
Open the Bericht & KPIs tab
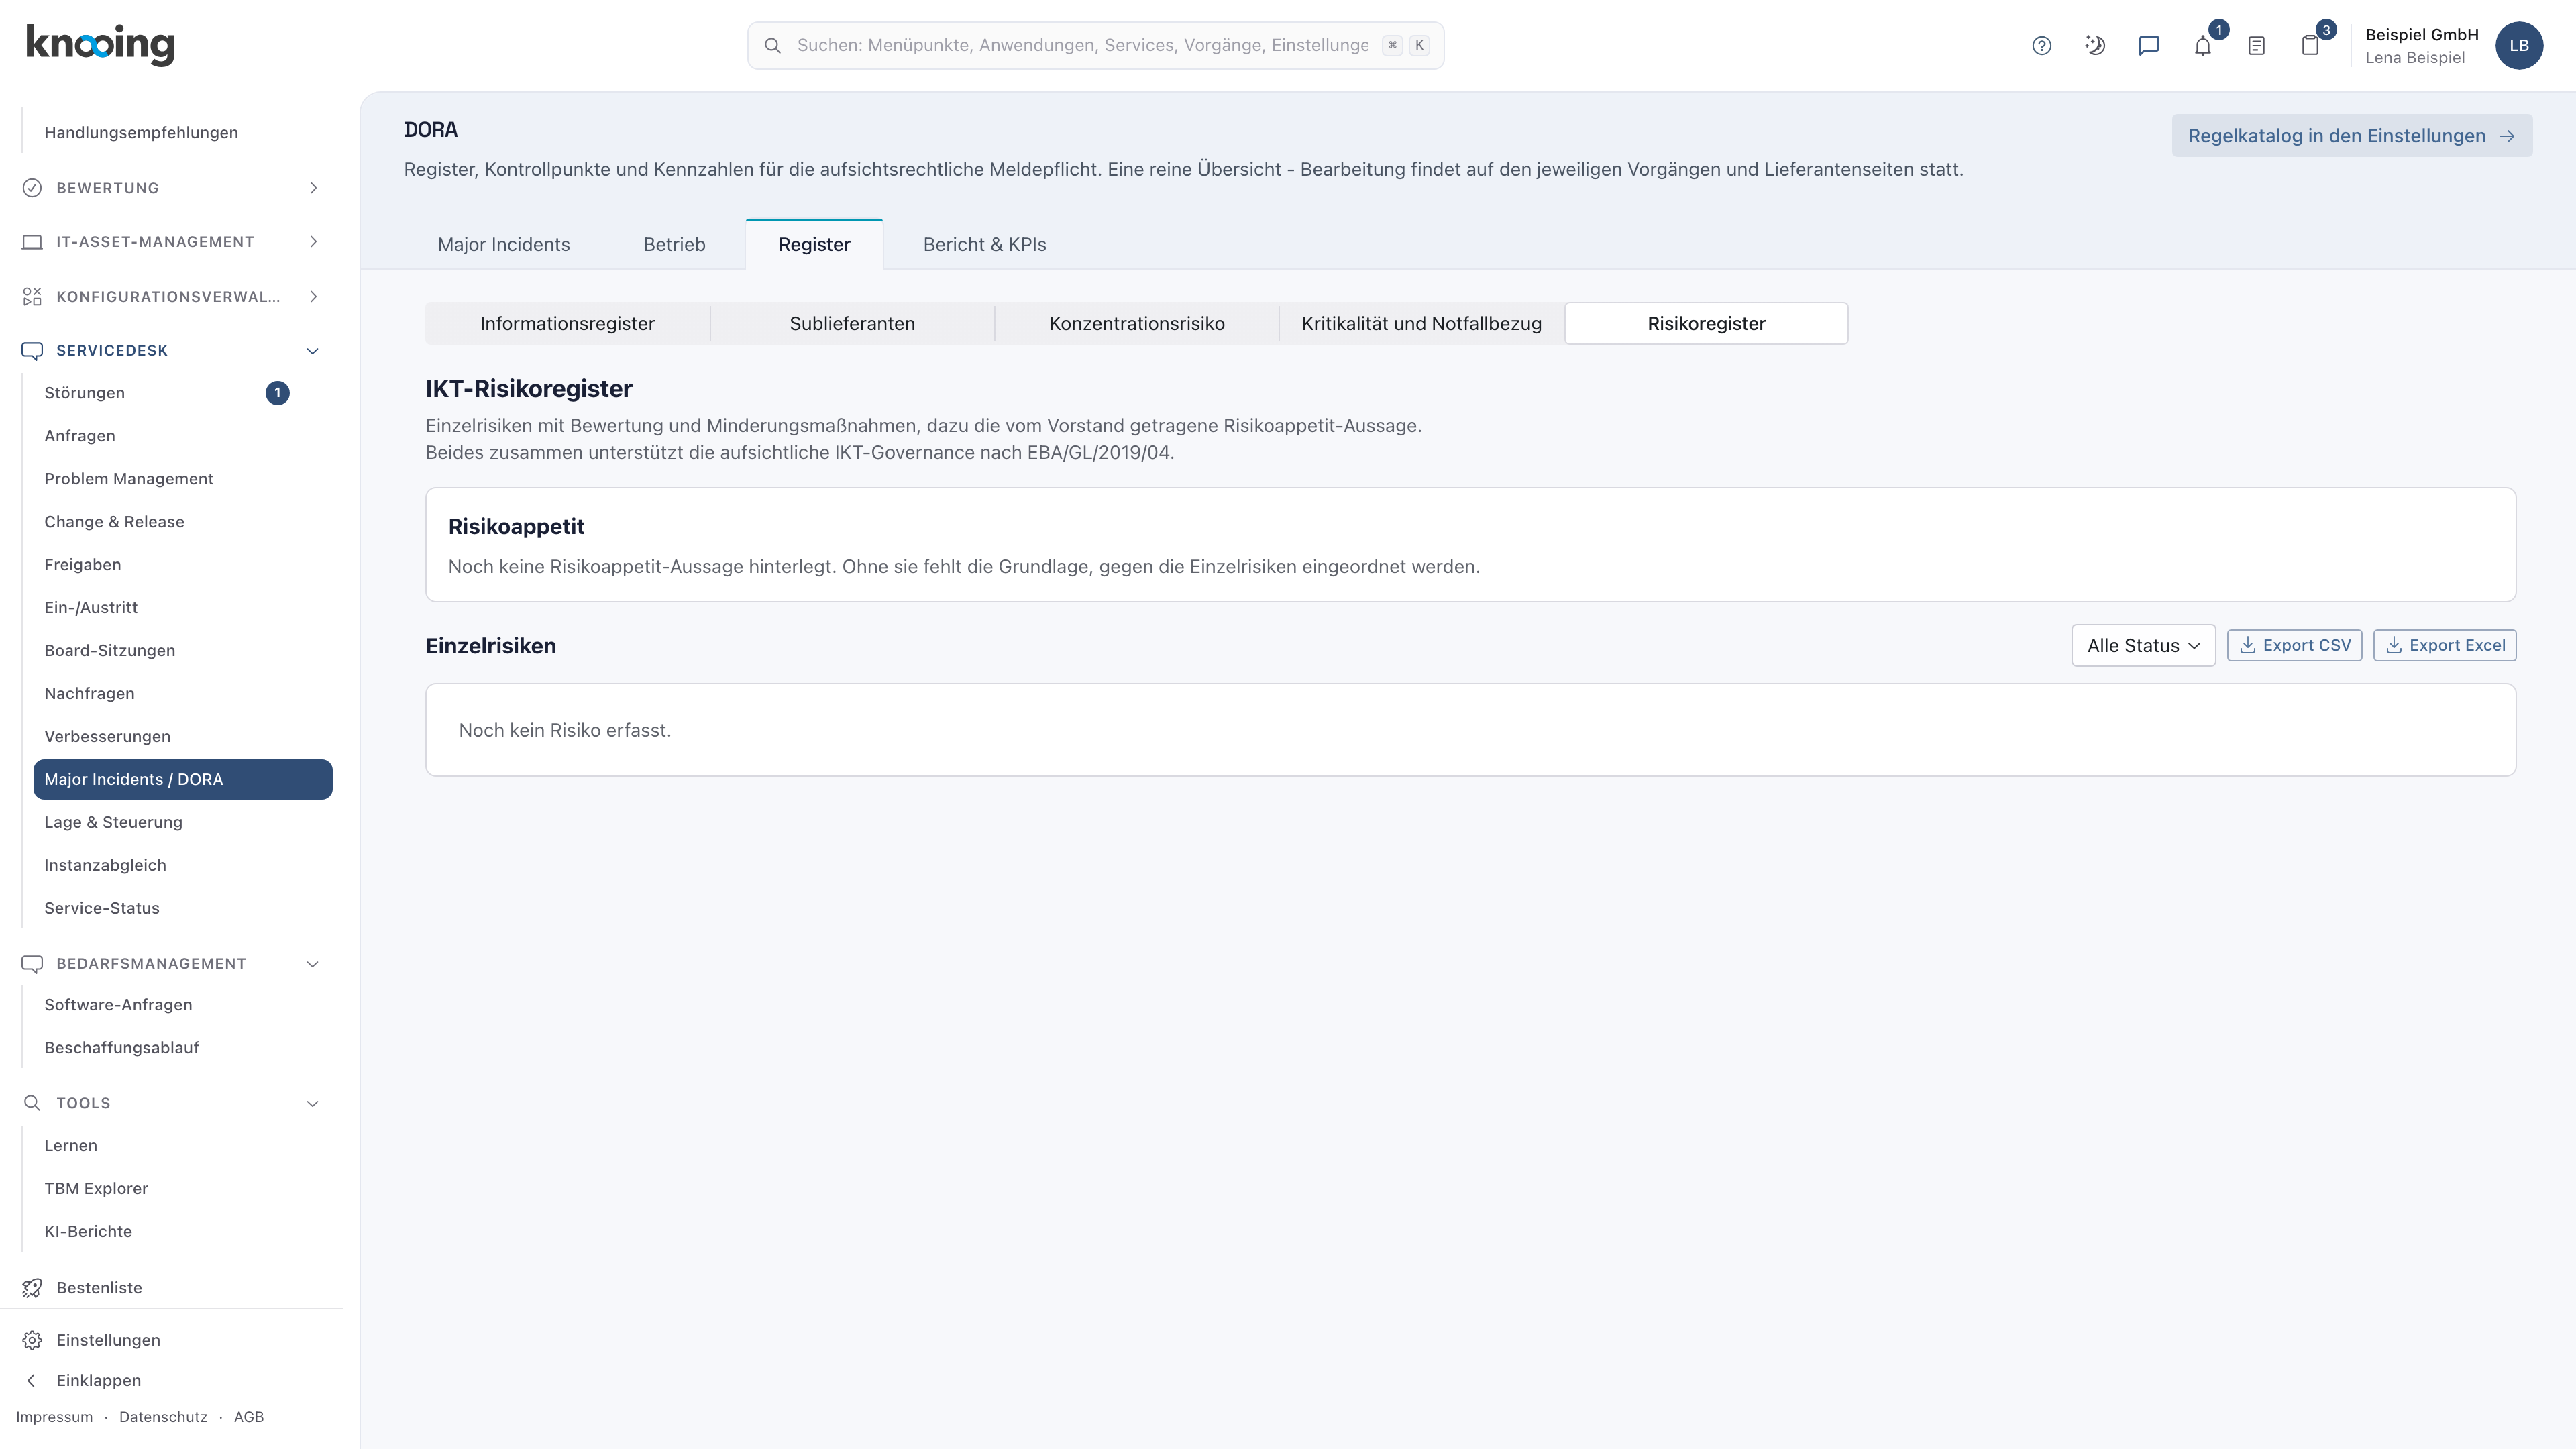pyautogui.click(x=984, y=244)
